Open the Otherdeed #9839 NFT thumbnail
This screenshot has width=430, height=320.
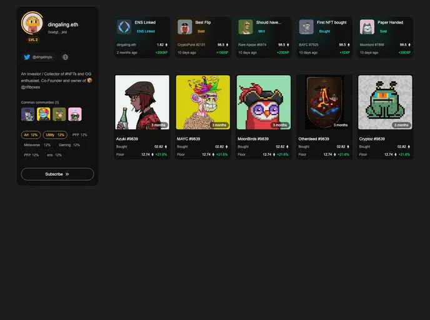pyautogui.click(x=324, y=102)
